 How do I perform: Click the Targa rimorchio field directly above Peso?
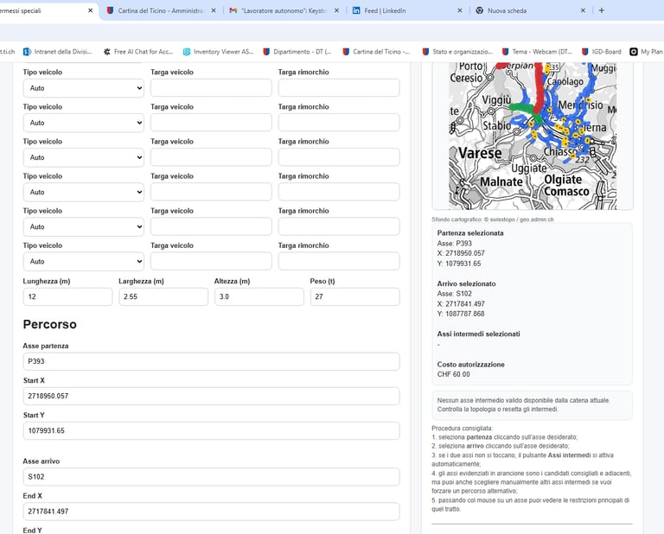339,262
